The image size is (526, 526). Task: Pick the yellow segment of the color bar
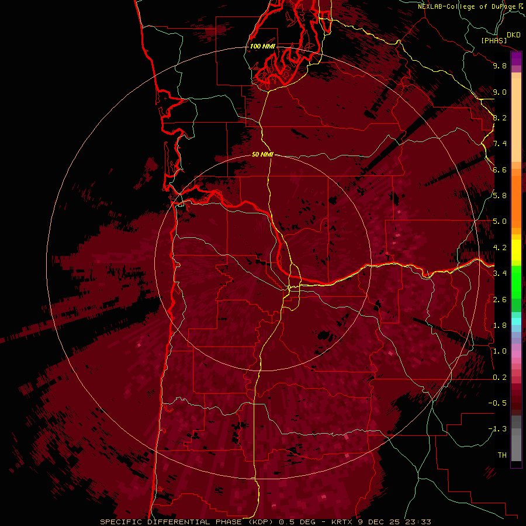coord(516,250)
